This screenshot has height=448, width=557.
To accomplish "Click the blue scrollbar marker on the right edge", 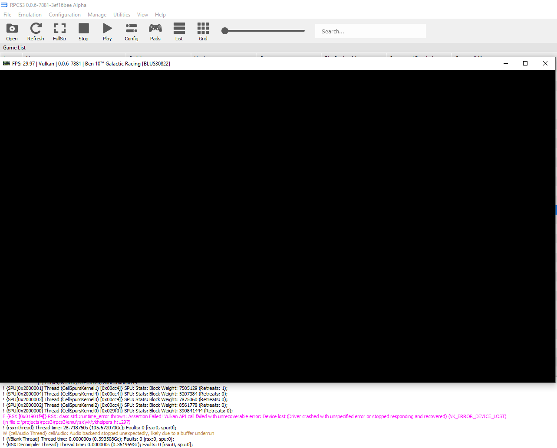I will pos(555,210).
